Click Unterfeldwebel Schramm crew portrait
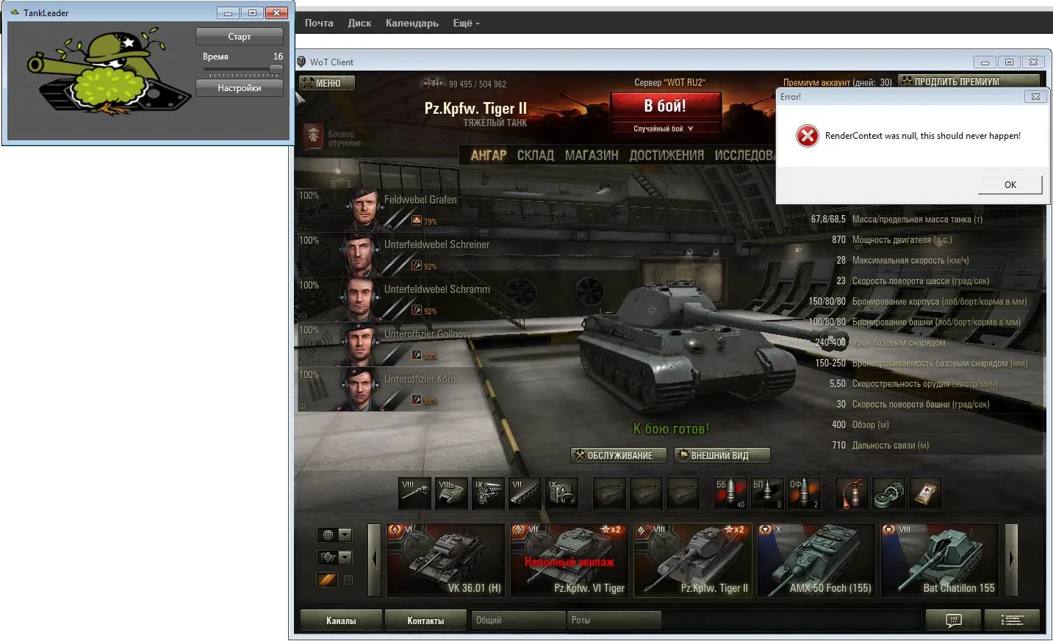The image size is (1053, 641). coord(360,300)
